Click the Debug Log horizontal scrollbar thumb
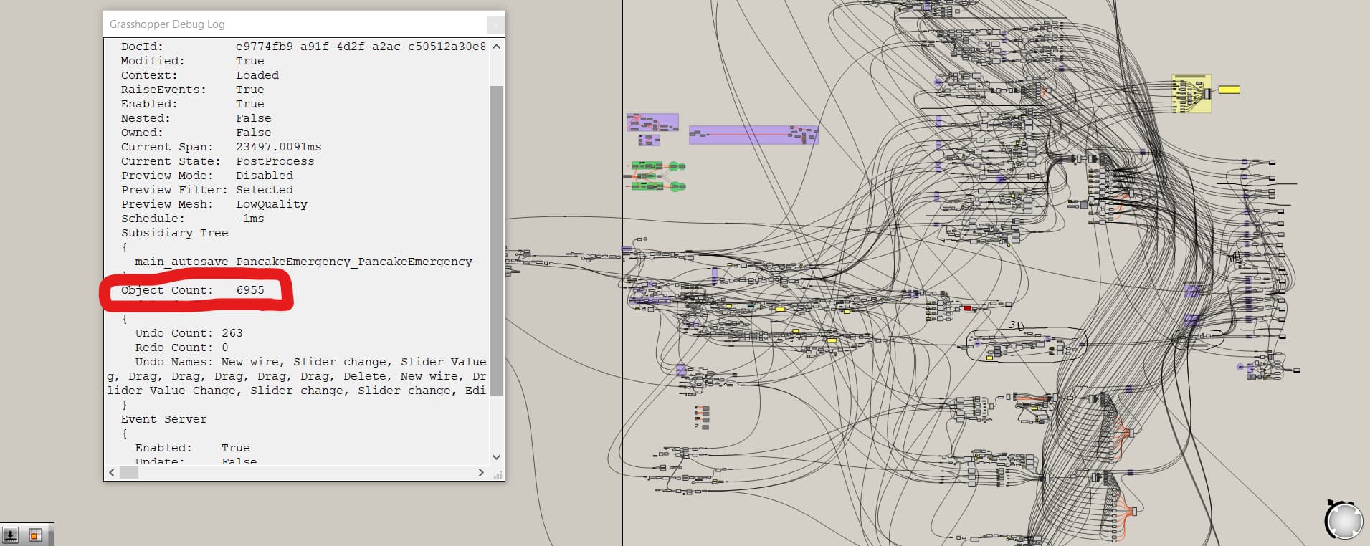This screenshot has height=546, width=1370. point(129,473)
